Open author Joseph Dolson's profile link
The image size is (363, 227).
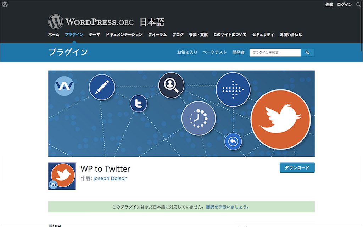tap(110, 178)
